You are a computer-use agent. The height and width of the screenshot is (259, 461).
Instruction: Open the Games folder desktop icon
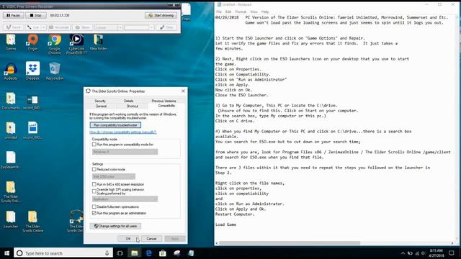pyautogui.click(x=11, y=42)
